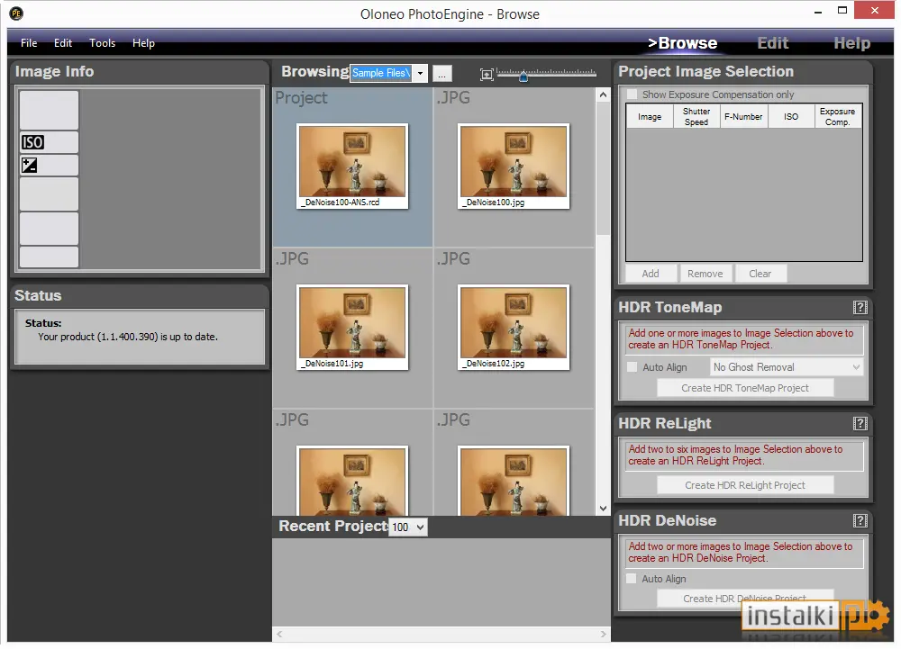Screen dimensions: 901x649
Task: Open the Sample Files folder dropdown
Action: tap(421, 74)
